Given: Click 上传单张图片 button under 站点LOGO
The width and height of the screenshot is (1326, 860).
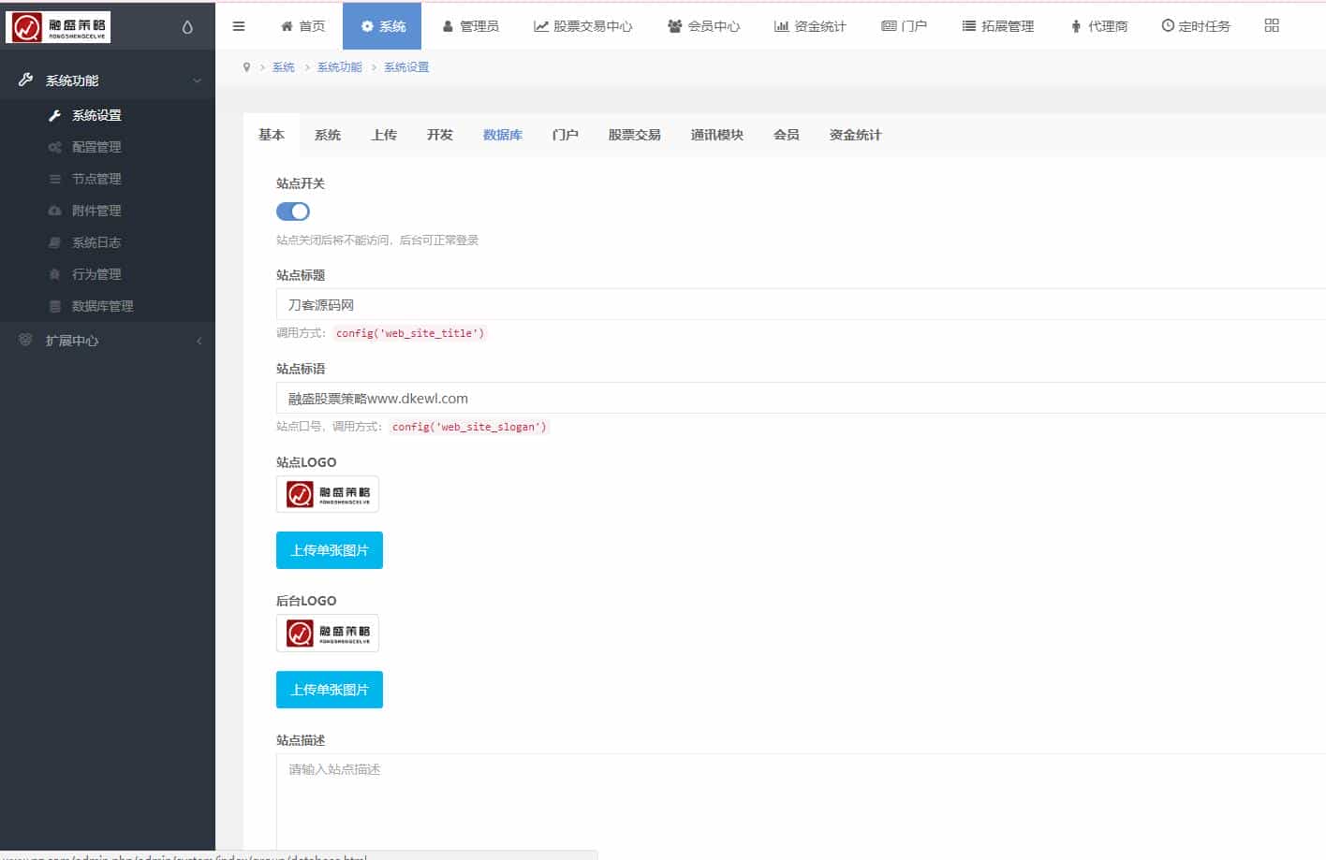Looking at the screenshot, I should point(330,550).
